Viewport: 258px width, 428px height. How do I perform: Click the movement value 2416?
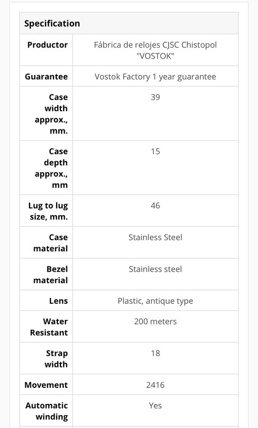click(x=155, y=385)
